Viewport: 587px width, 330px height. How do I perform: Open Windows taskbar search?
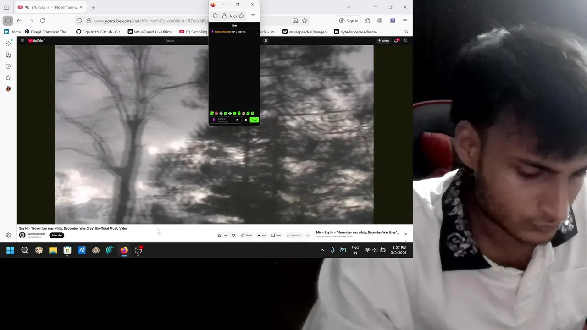25,250
